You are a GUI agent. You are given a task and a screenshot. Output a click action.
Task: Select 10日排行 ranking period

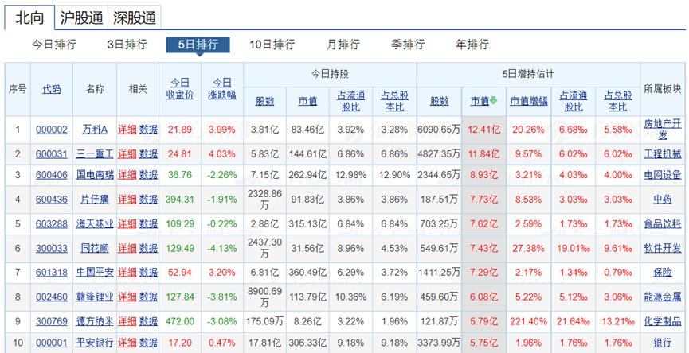tap(272, 45)
